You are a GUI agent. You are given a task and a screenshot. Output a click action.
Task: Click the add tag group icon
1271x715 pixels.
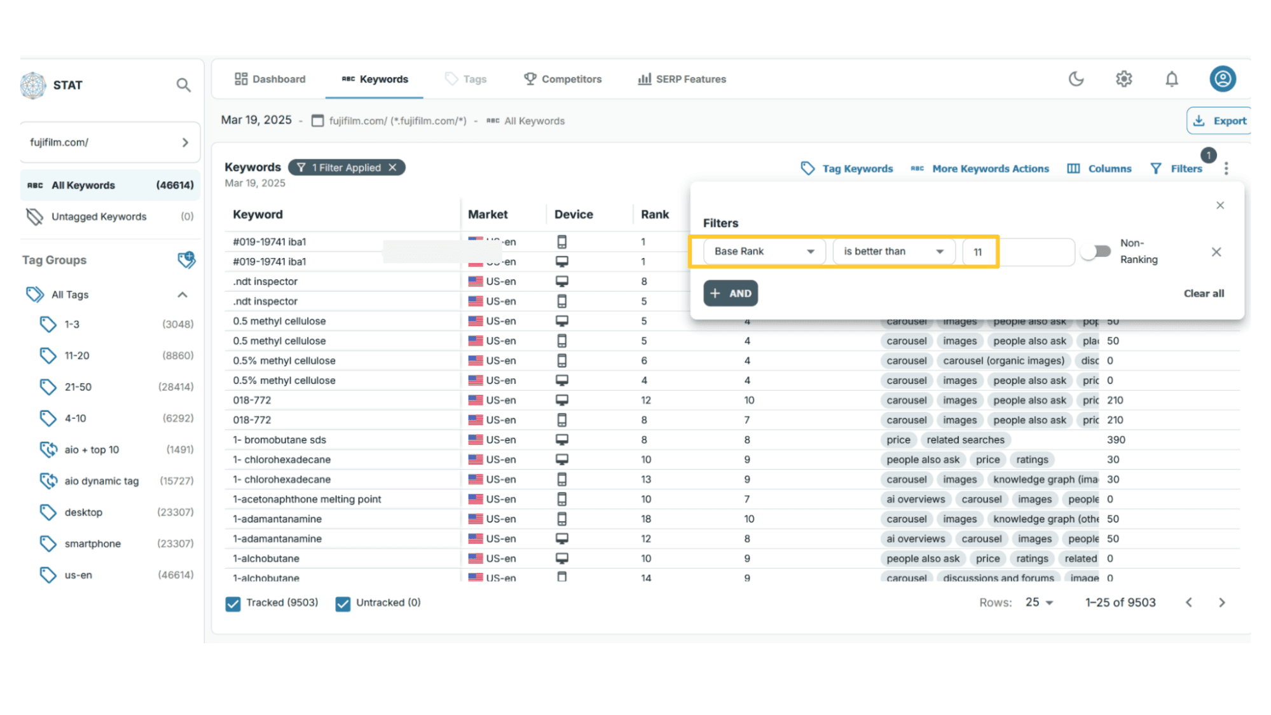(x=186, y=259)
